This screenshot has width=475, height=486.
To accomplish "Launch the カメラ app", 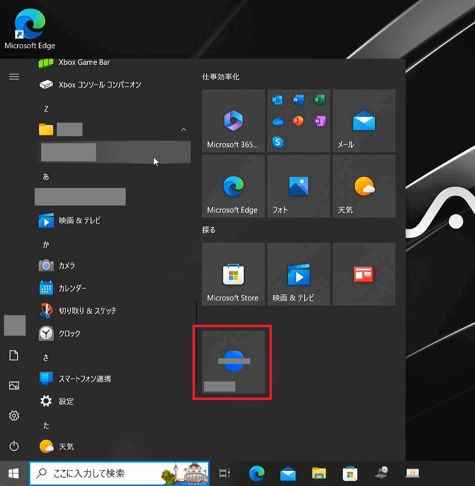I will click(x=113, y=266).
